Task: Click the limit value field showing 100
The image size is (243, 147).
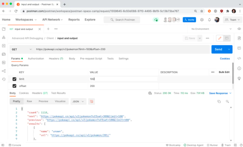Action: tap(123, 79)
